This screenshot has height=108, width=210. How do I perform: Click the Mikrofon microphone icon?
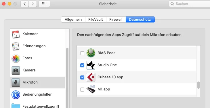point(16,82)
